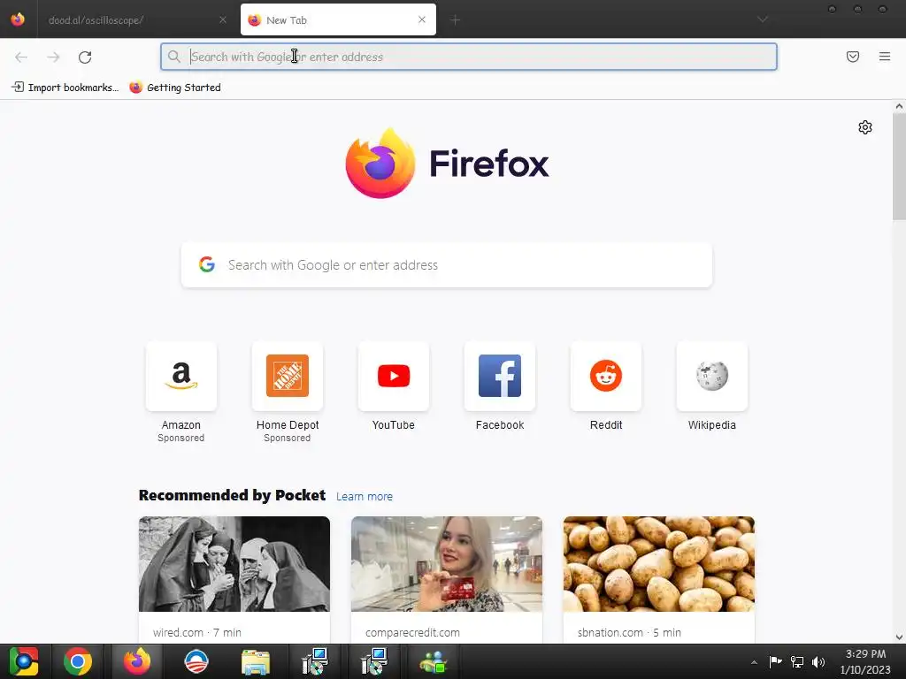Show hidden tray icons arrow

pos(754,662)
